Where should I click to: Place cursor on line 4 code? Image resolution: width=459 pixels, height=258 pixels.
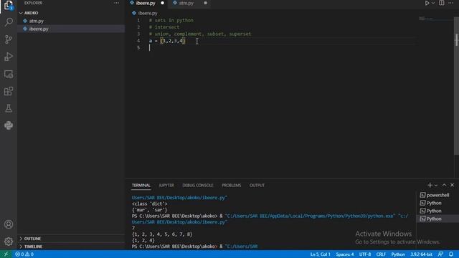pos(167,41)
